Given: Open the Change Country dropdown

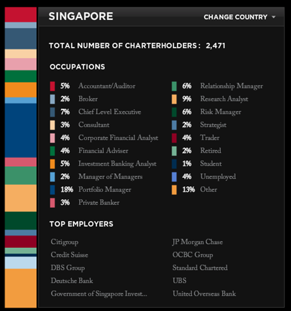Looking at the screenshot, I should [239, 17].
